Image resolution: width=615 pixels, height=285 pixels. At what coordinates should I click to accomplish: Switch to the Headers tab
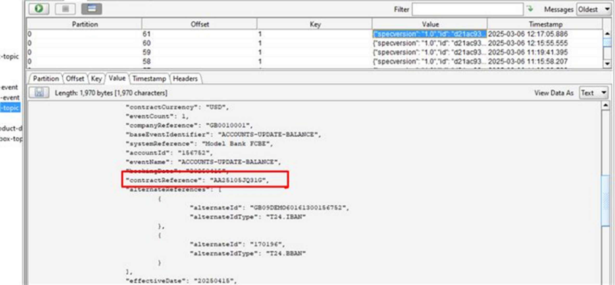185,79
